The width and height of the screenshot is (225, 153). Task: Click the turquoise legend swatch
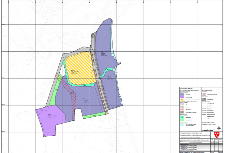point(182,117)
